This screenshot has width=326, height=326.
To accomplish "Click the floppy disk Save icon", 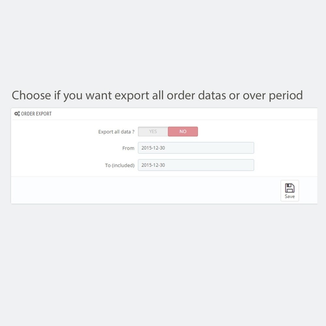I will tap(289, 188).
